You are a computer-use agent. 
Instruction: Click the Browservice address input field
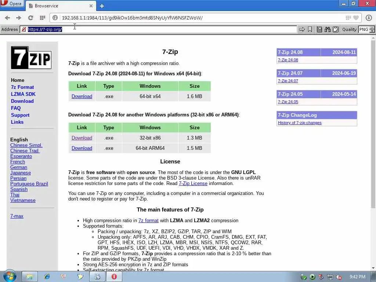pyautogui.click(x=158, y=29)
